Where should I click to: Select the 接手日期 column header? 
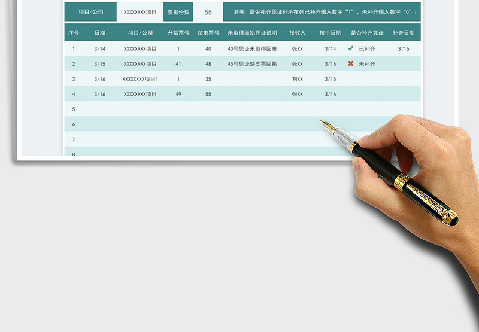click(x=331, y=33)
